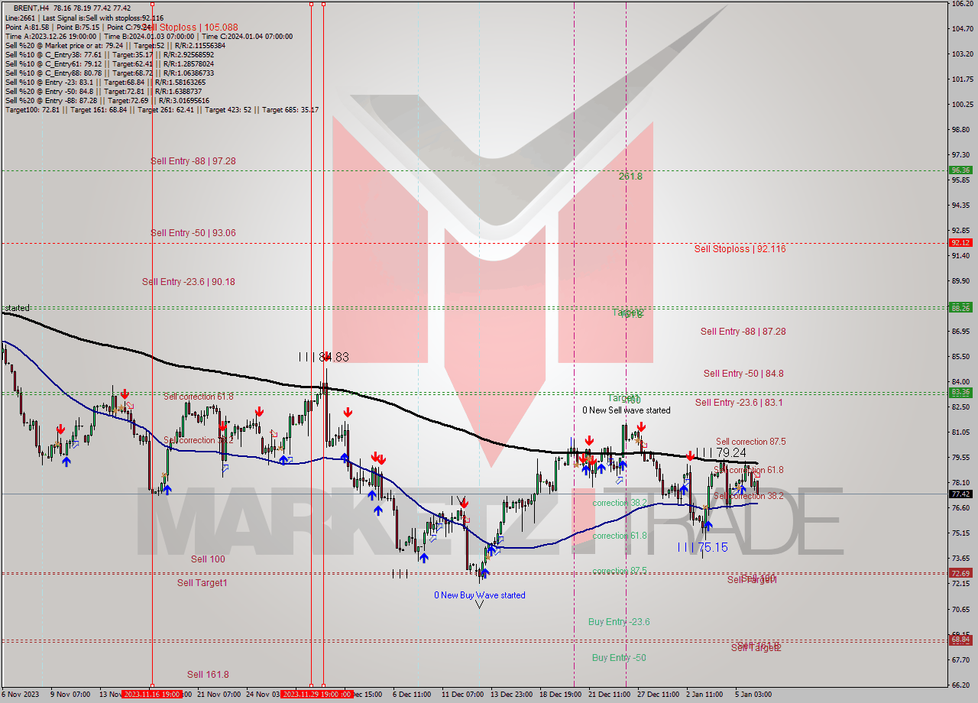Select the red '2023.11.16 19:00' time marker
Viewport: 978px width, 703px height.
pyautogui.click(x=152, y=695)
